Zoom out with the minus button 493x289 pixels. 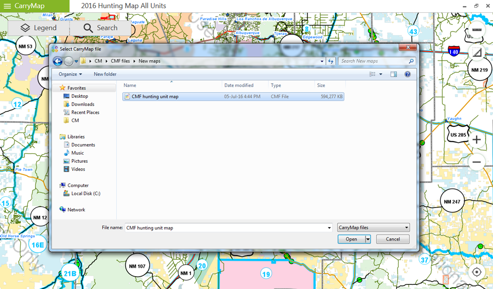tap(477, 162)
